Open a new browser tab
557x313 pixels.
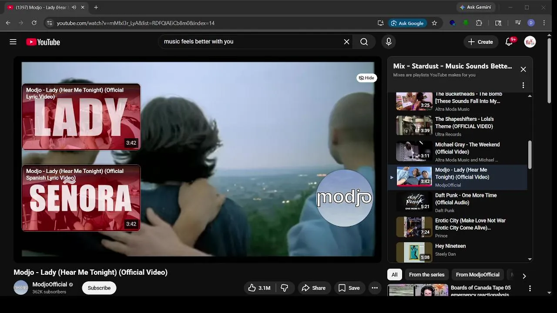point(96,7)
